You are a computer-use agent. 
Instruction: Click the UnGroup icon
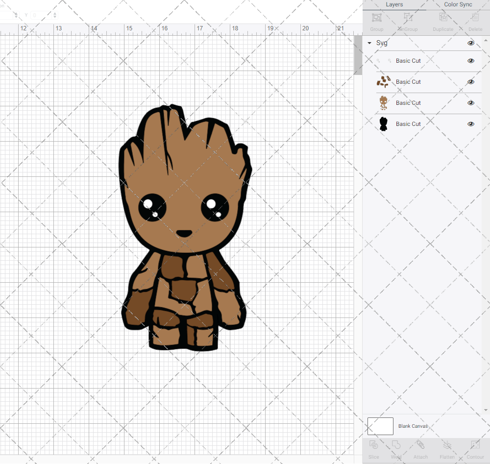point(408,18)
